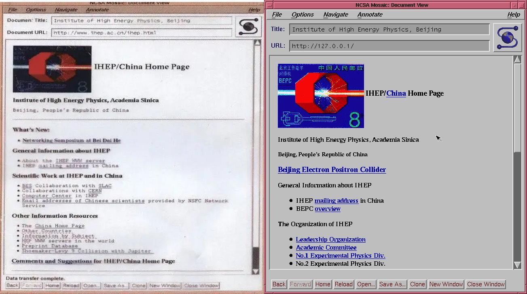Click the BEPC stamp image in the left window

(x=52, y=69)
